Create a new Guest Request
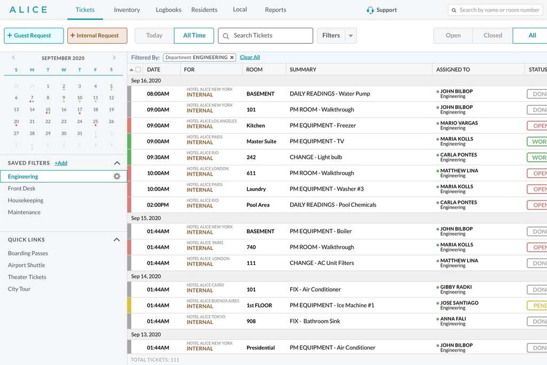Viewport: 547px width, 365px height. (34, 35)
